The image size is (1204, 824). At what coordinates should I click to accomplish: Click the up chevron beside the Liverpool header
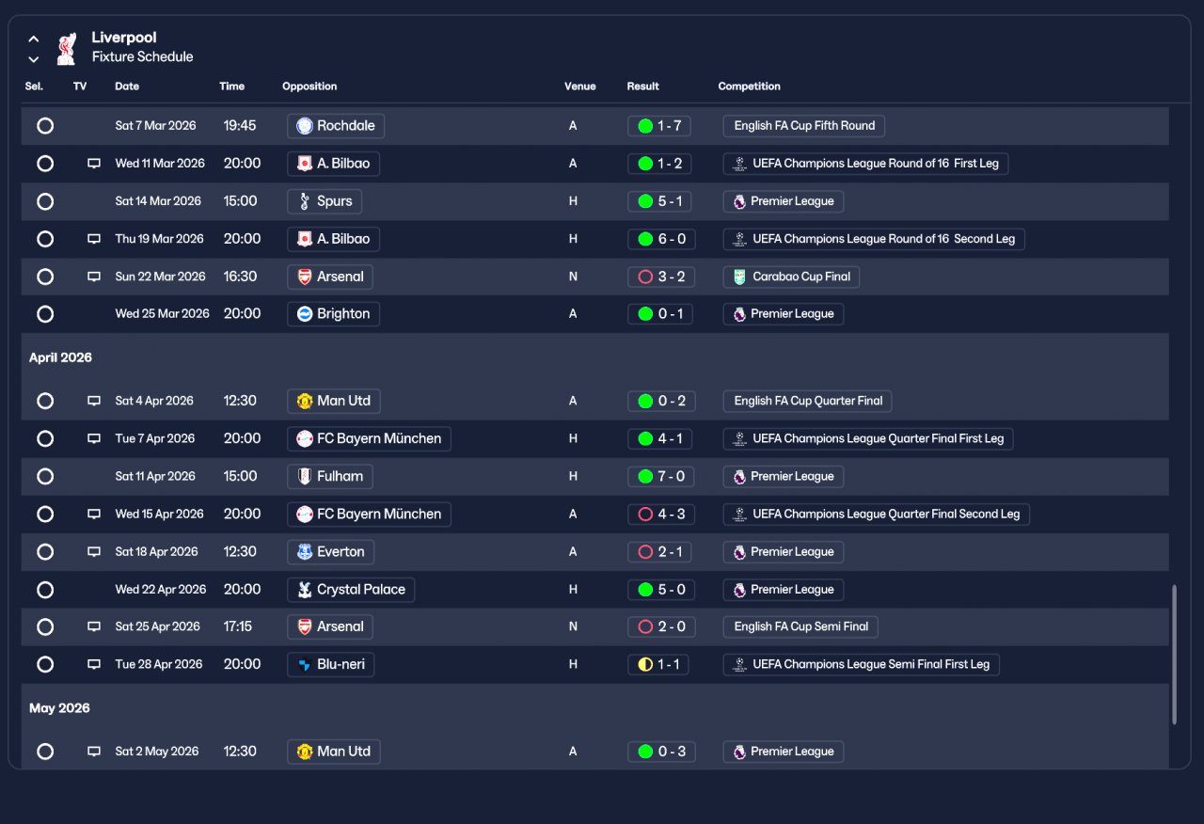(x=34, y=40)
